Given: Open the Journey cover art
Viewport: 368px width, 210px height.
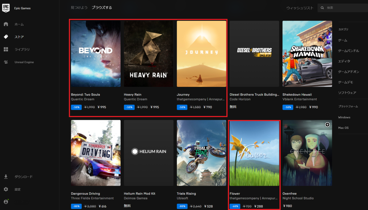Looking at the screenshot, I should (201, 54).
